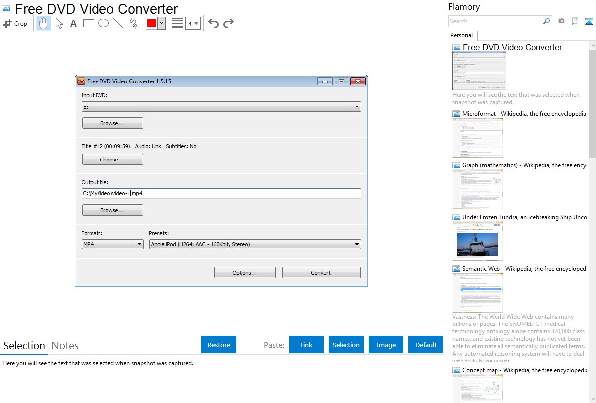Click the Under Frozen Tundra entry title
596x403 pixels.
coord(524,217)
